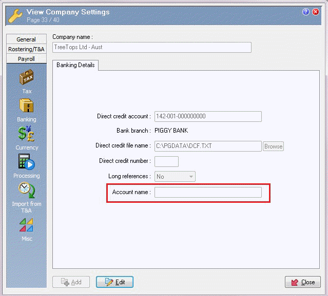Open the Banking settings icon
Screen dimensions: 328x296
pyautogui.click(x=27, y=105)
